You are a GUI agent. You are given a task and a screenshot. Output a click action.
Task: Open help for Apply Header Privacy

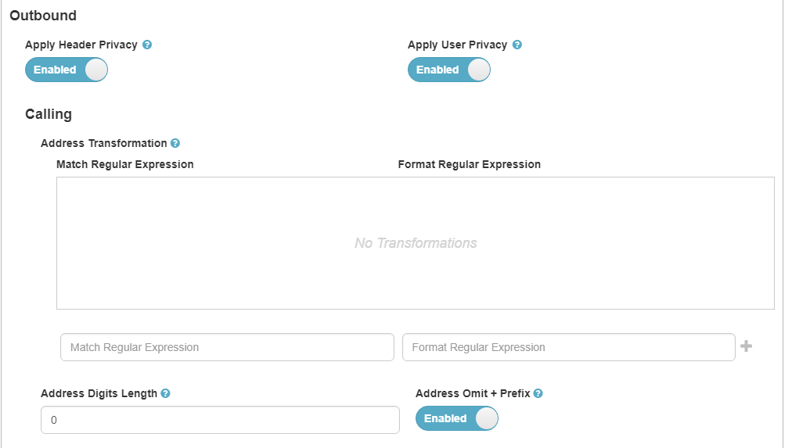point(147,45)
